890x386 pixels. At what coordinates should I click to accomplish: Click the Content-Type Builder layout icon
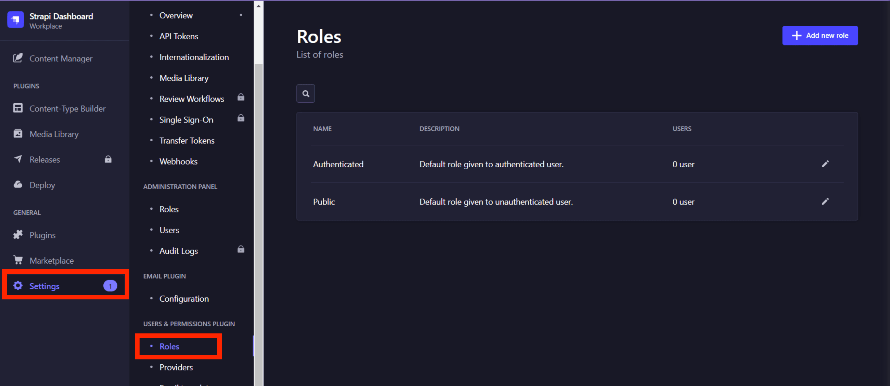click(x=18, y=108)
